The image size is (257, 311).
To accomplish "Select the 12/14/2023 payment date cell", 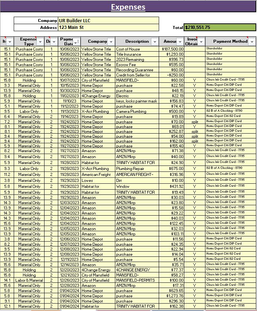I will pyautogui.click(x=69, y=265).
